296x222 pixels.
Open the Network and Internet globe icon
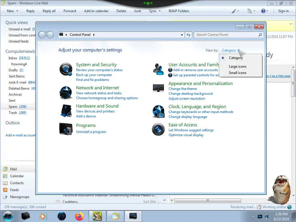66,92
